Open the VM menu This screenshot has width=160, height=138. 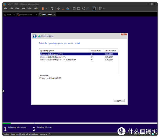click(23, 8)
